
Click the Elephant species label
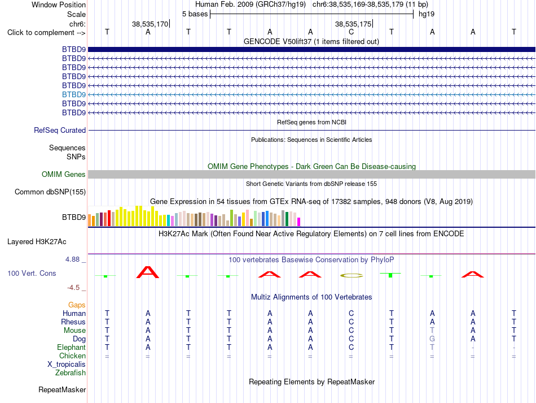click(71, 347)
